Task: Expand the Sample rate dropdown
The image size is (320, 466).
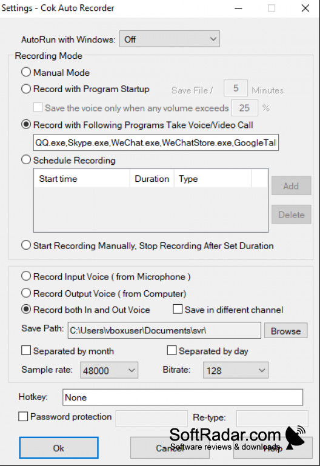Action: pyautogui.click(x=109, y=370)
